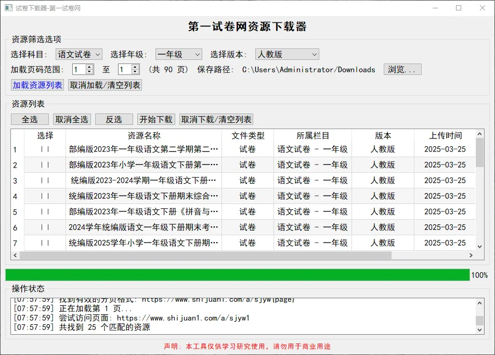Screen dimensions: 495x355
Task: Click 加载资源列表 button
Action: coord(37,85)
